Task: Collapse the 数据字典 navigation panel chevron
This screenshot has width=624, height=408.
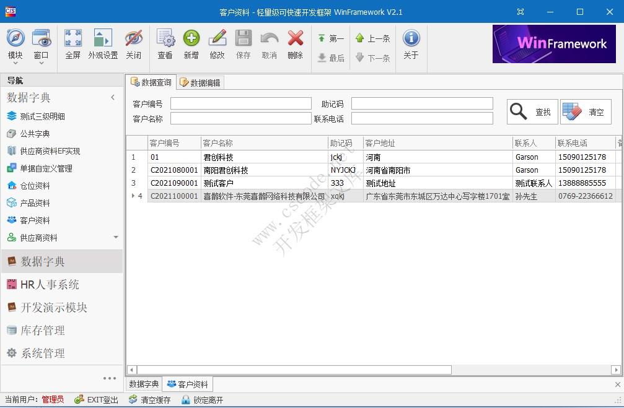Action: (113, 97)
